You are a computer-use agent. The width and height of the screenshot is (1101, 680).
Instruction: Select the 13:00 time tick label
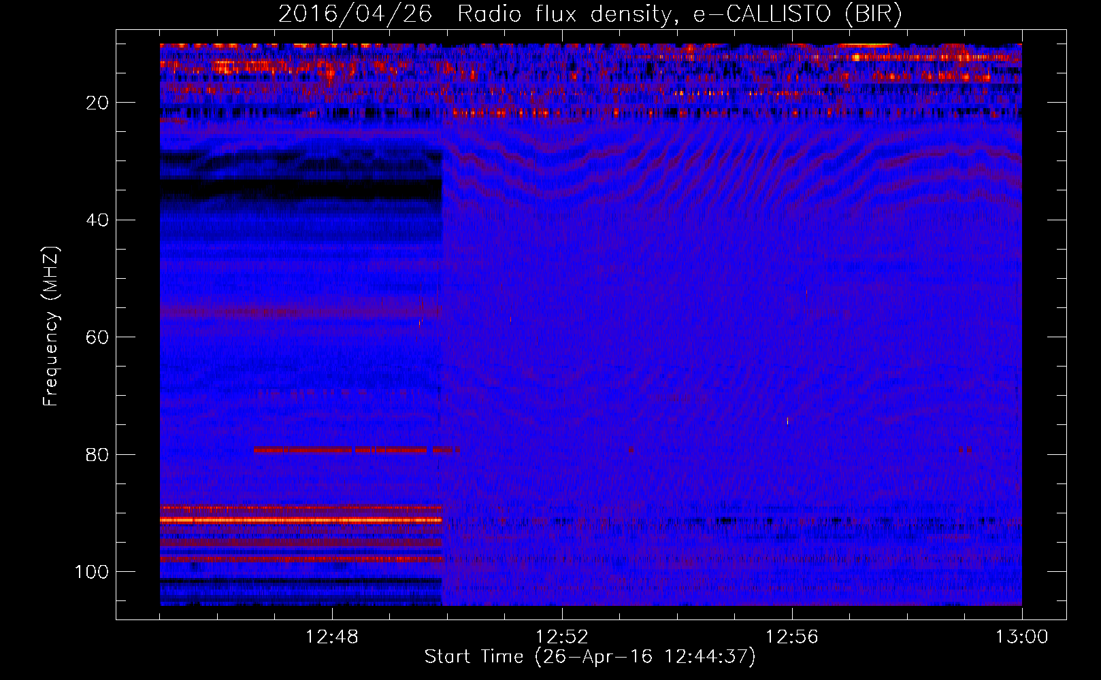(x=1021, y=637)
